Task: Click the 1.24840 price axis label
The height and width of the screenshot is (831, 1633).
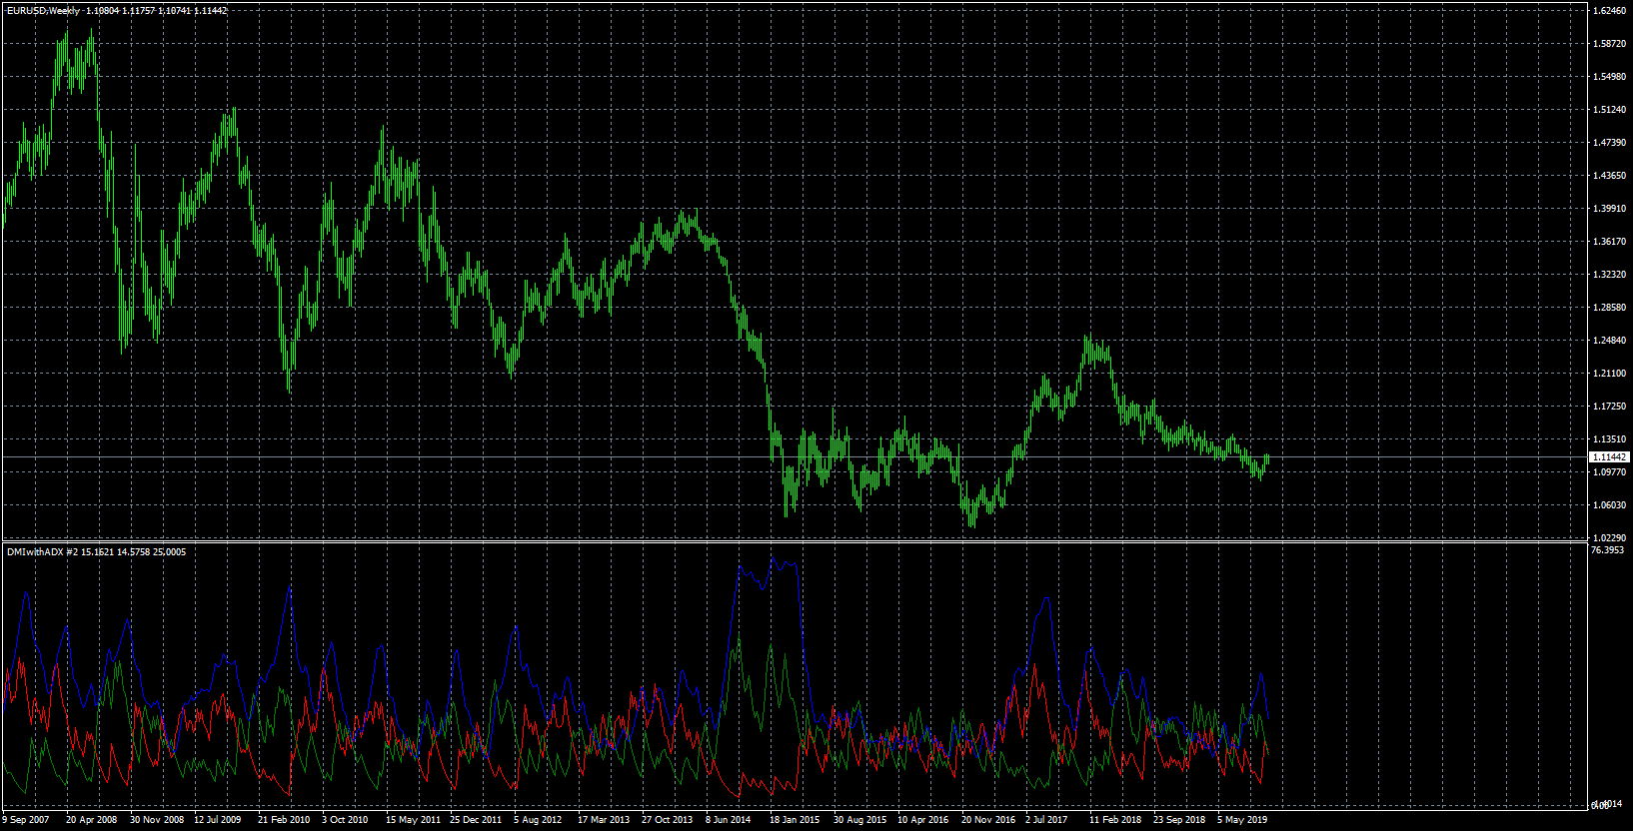Action: pyautogui.click(x=1609, y=341)
